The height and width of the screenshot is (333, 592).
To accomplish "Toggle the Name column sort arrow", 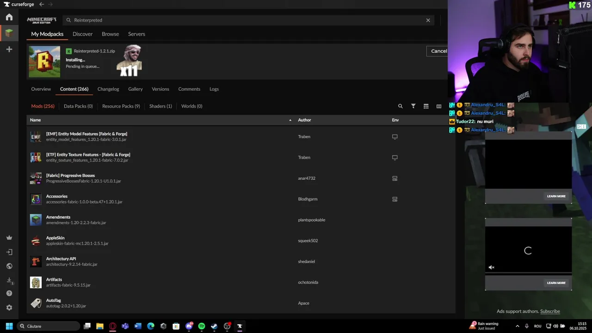I will click(x=290, y=120).
